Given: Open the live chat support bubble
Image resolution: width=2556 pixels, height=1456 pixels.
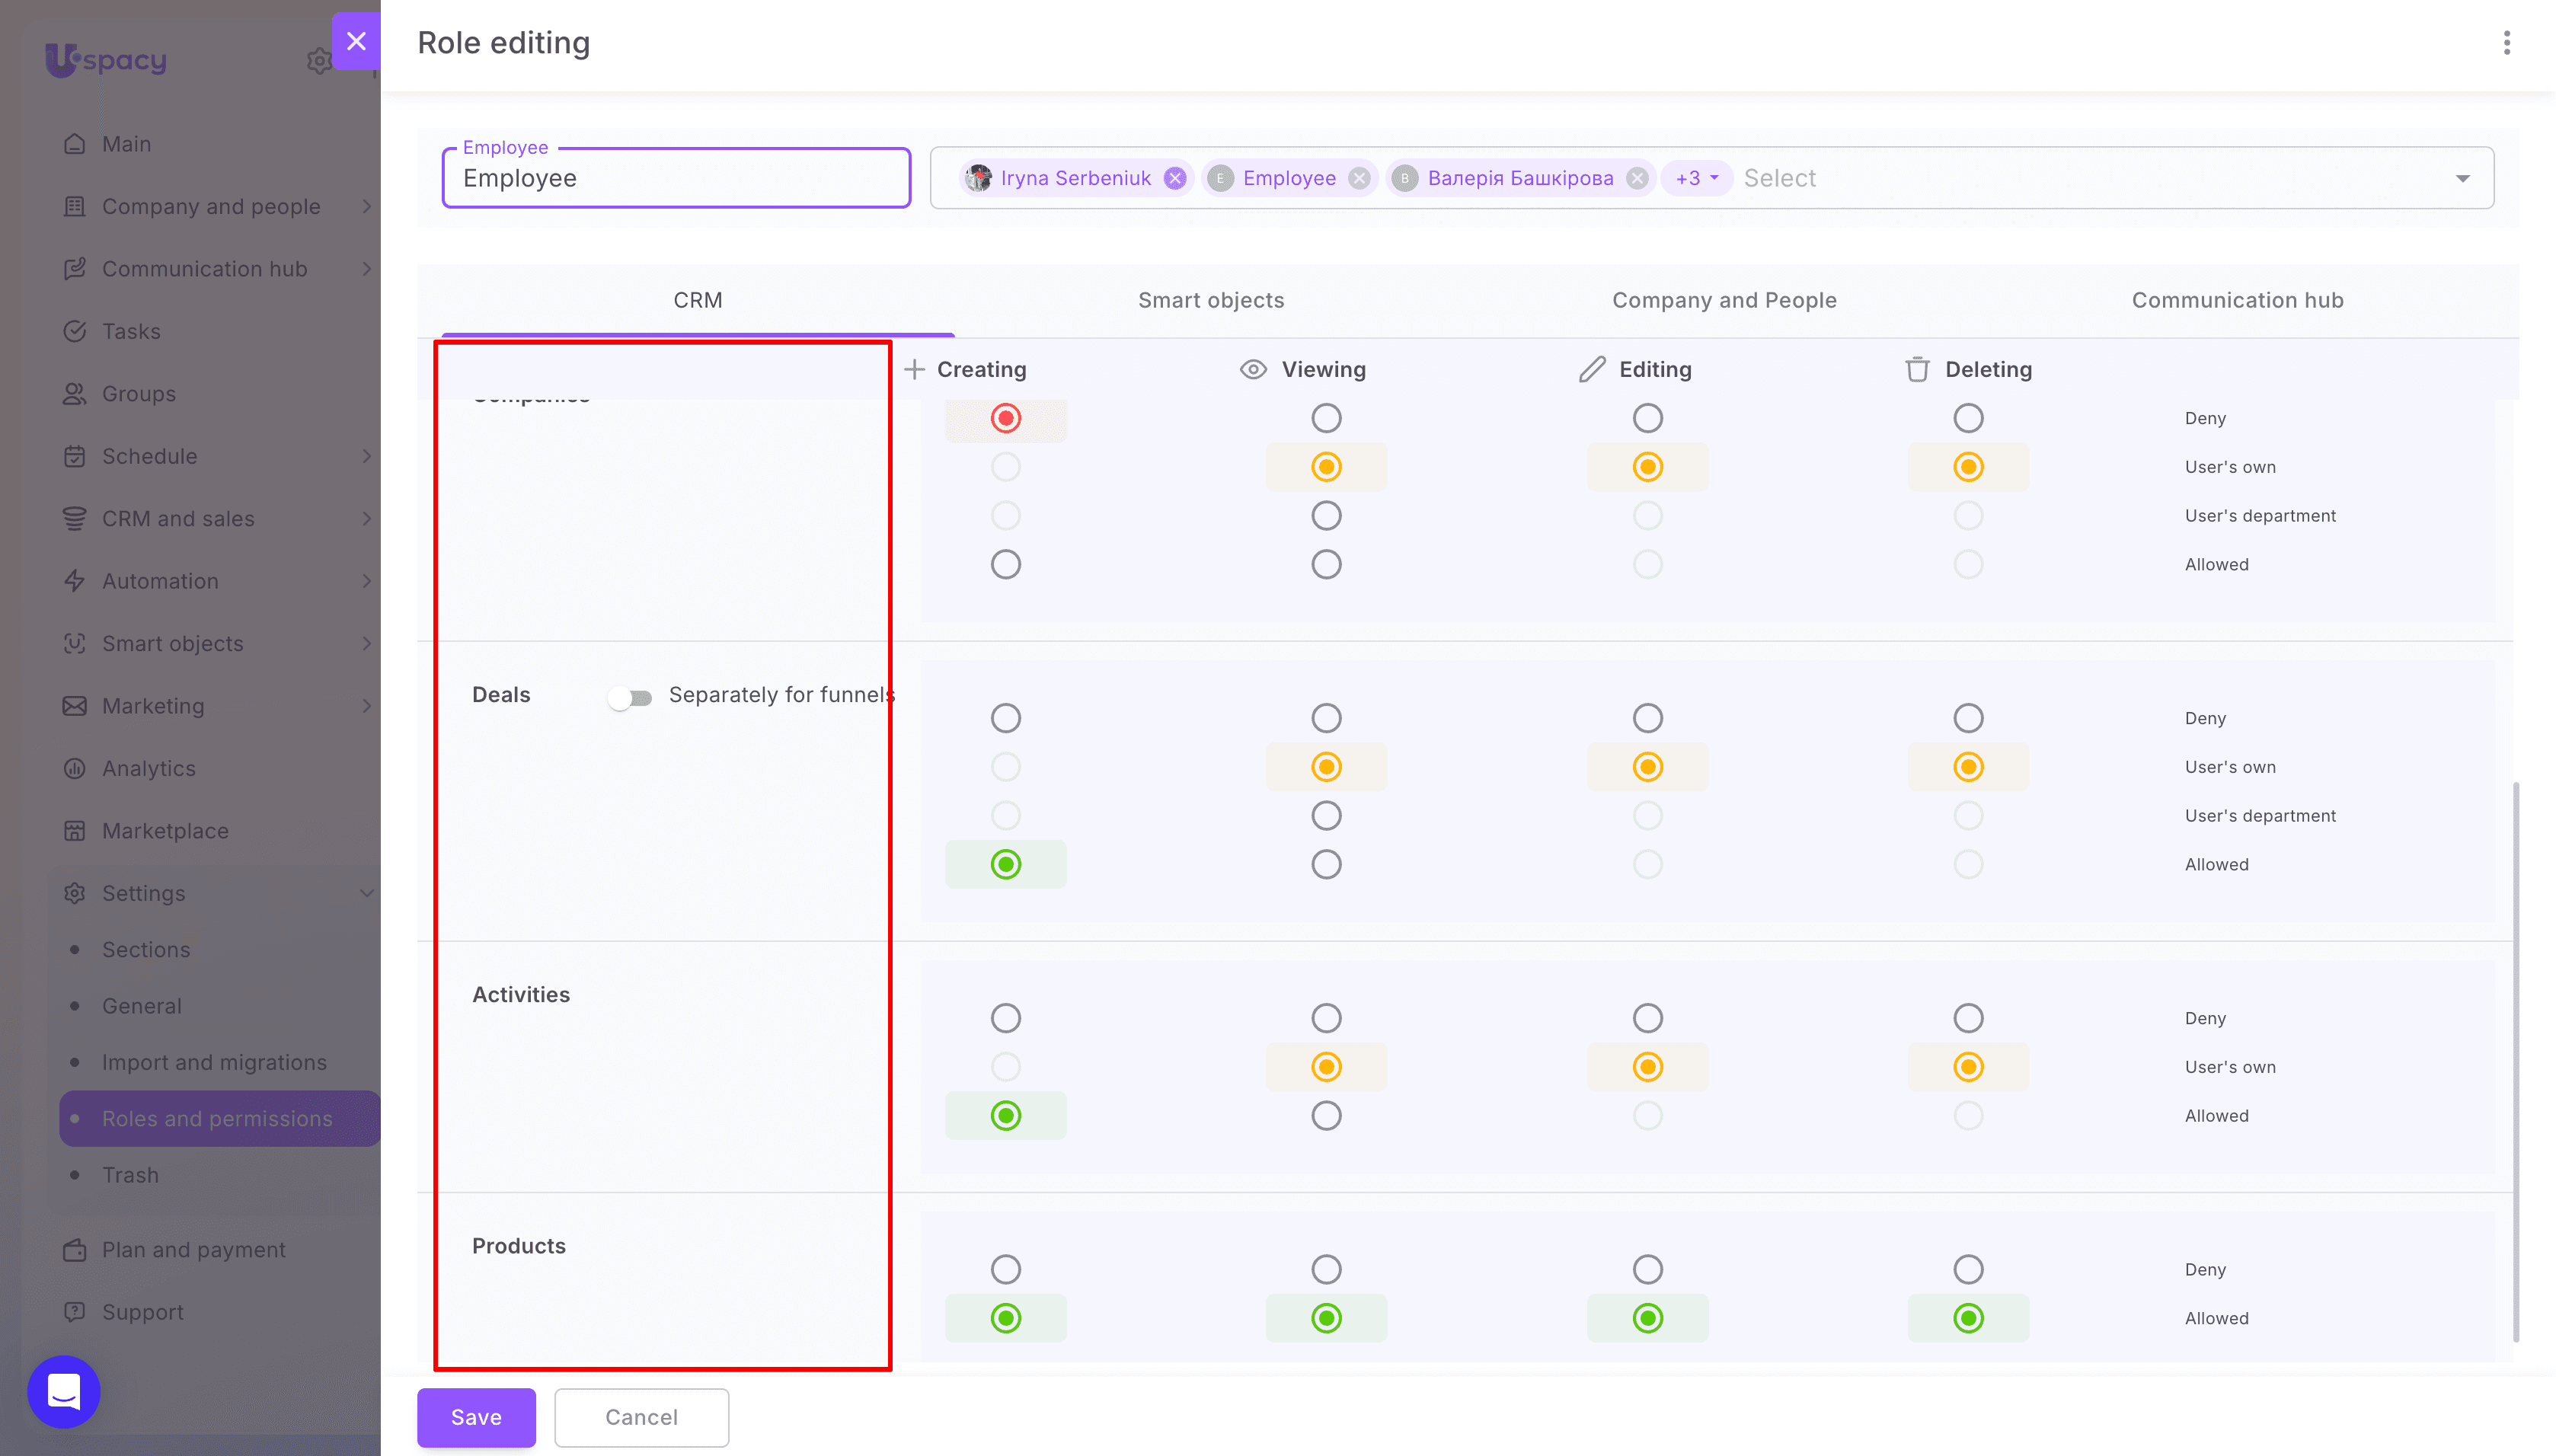Looking at the screenshot, I should pos(64,1391).
